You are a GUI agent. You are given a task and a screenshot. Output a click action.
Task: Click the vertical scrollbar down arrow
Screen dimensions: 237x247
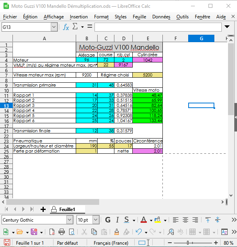(231, 195)
